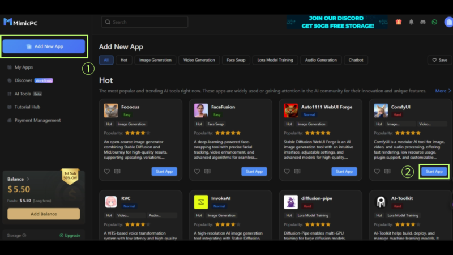Click the Auto1111 WebUI Forge thumbnail

pyautogui.click(x=291, y=110)
